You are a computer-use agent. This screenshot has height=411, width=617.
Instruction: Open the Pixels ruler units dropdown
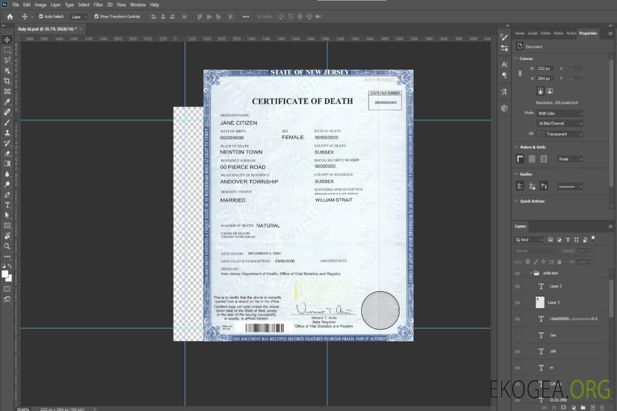[570, 159]
